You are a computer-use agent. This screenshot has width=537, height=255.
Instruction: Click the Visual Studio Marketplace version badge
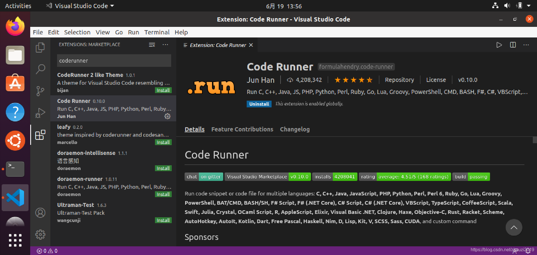268,177
